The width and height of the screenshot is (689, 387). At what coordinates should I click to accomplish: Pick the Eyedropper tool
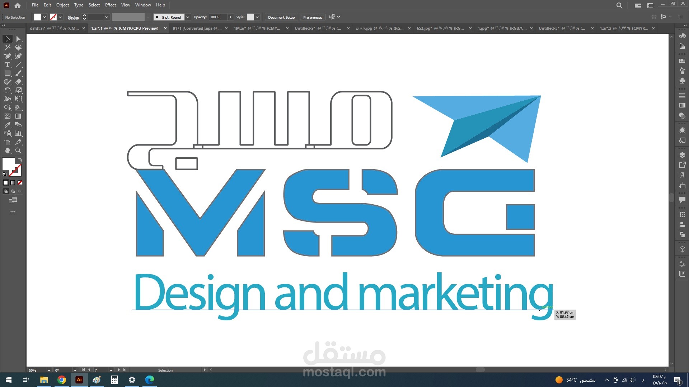point(7,125)
